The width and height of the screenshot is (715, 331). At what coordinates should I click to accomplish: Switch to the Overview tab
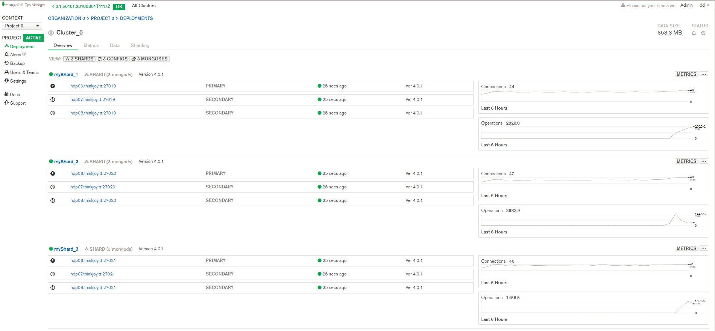(63, 45)
